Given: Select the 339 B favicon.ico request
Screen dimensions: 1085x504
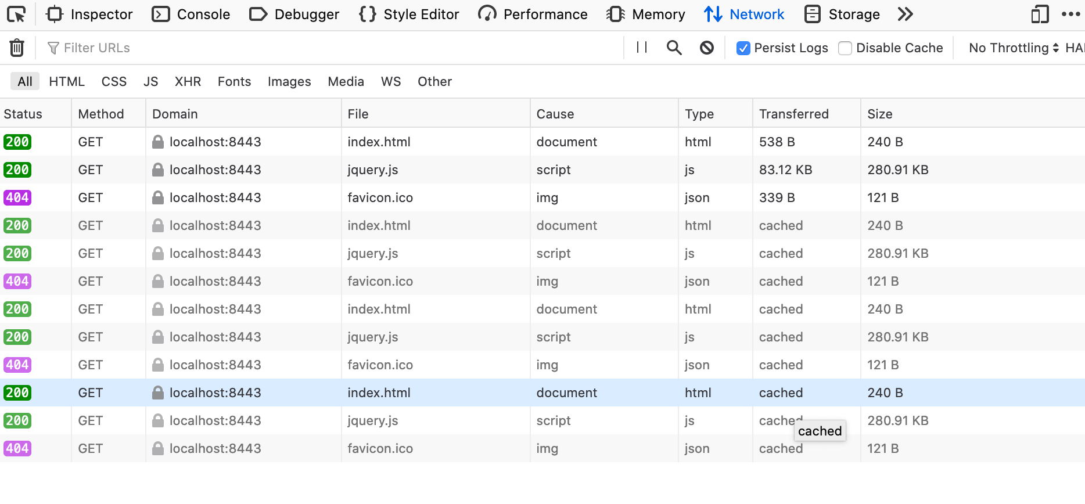Looking at the screenshot, I should click(x=542, y=197).
